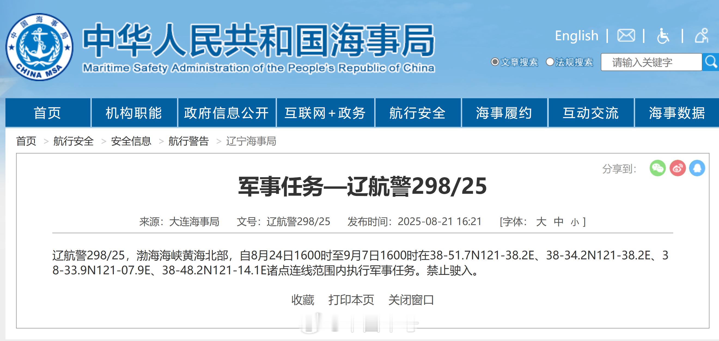Select the 法规搜索 radio option
719x341 pixels.
[550, 62]
